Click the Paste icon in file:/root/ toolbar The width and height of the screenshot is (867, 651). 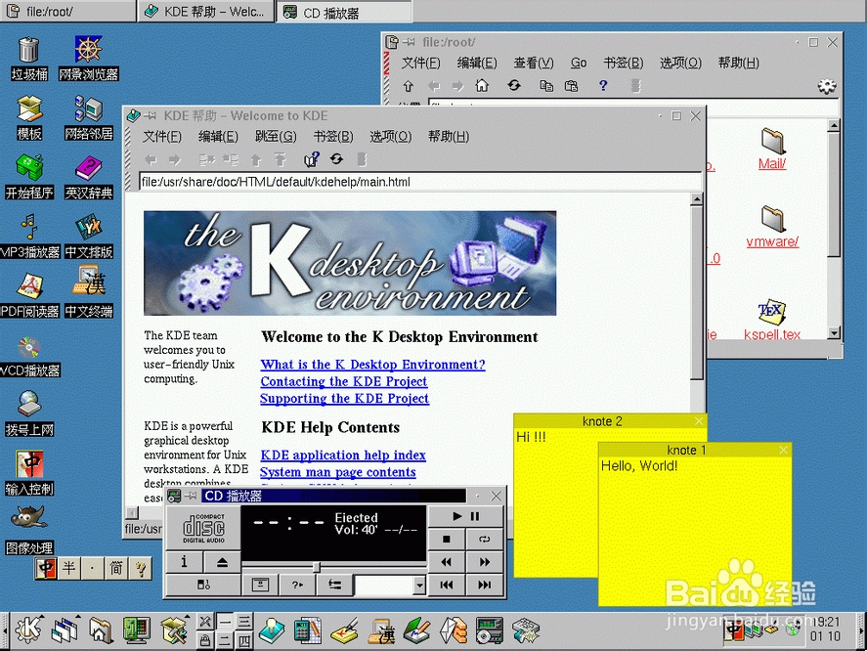pos(571,86)
